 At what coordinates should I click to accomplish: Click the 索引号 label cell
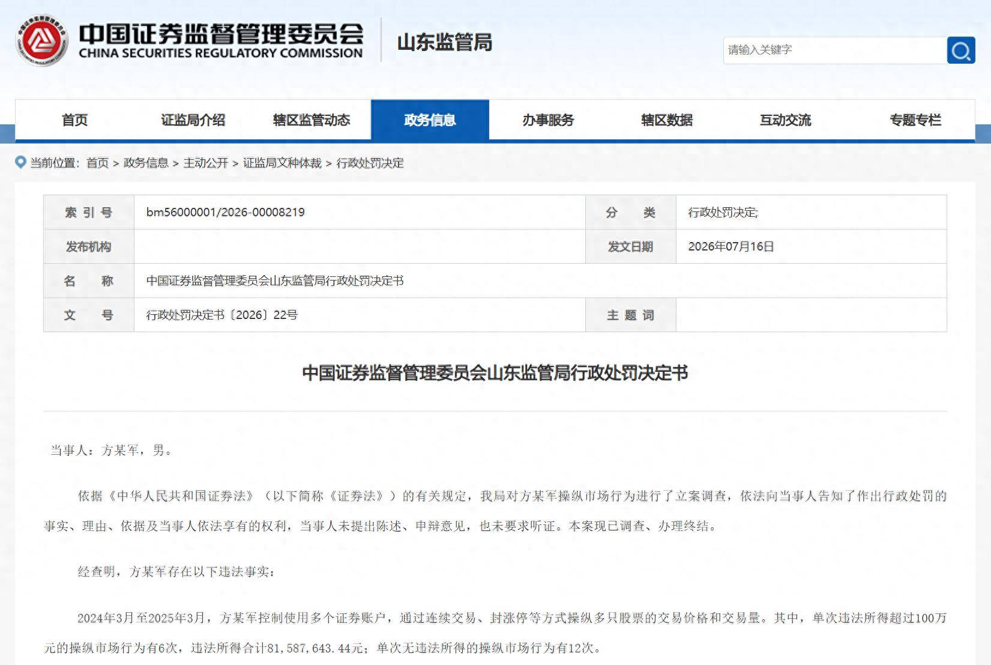coord(89,212)
